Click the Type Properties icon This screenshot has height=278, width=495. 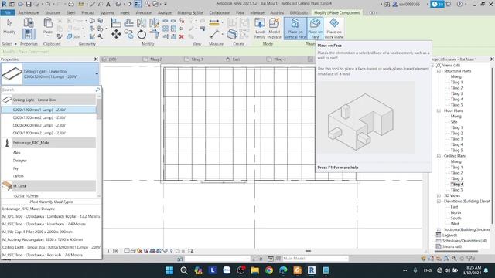pos(29,22)
